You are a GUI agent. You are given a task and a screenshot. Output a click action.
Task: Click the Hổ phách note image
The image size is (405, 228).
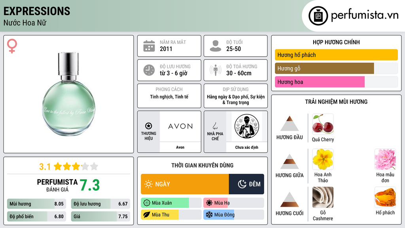(385, 198)
